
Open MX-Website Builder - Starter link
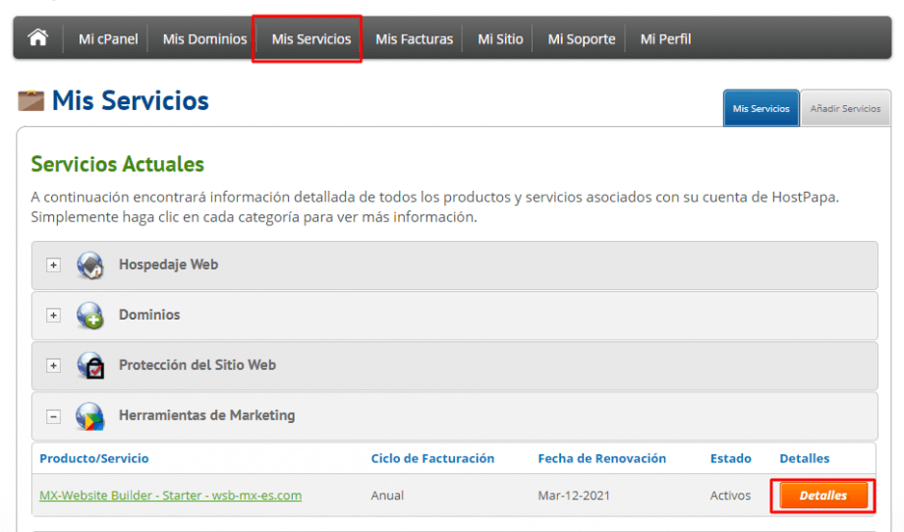[171, 495]
